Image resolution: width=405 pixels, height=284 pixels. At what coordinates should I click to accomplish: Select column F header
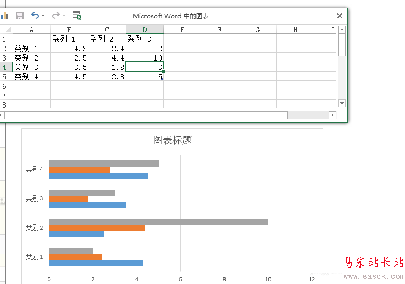(x=220, y=30)
